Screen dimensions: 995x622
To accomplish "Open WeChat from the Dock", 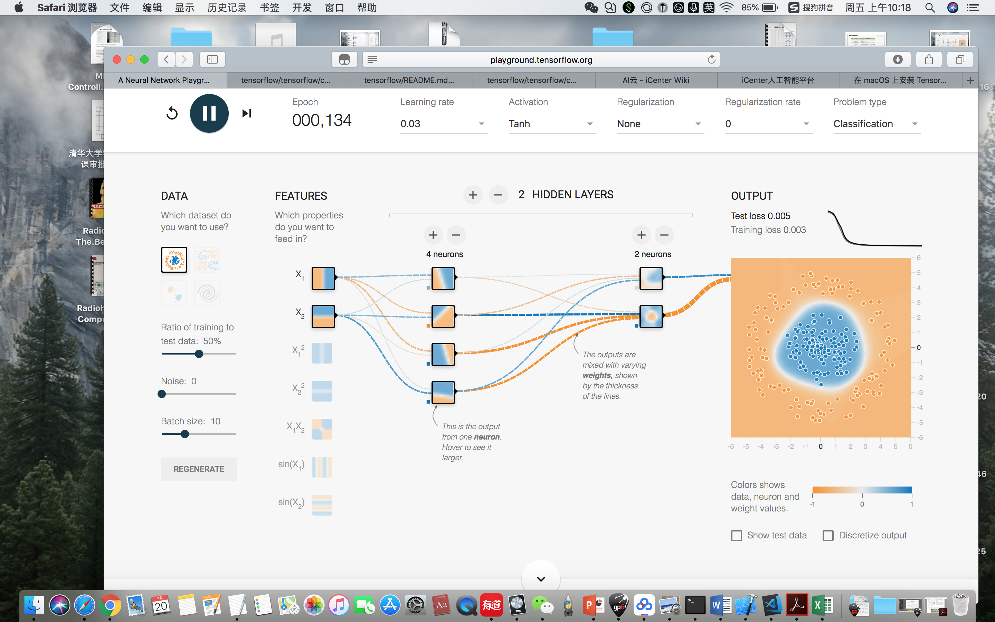I will pos(542,605).
